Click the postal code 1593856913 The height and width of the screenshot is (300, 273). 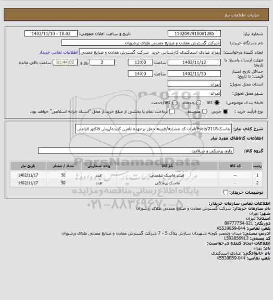[236, 238]
